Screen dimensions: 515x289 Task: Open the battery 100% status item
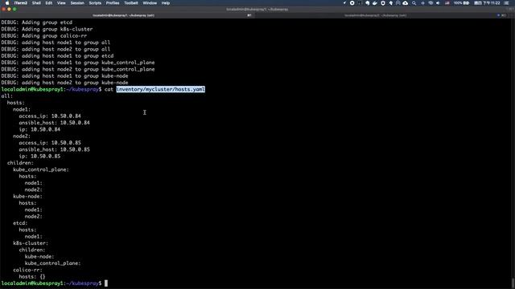(x=461, y=3)
